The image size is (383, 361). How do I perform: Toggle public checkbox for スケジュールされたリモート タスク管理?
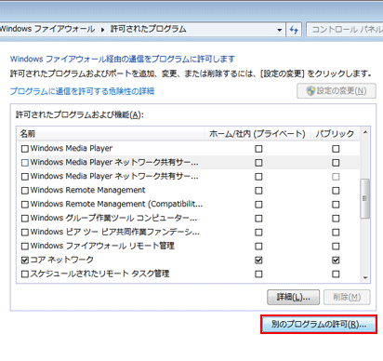(x=336, y=274)
